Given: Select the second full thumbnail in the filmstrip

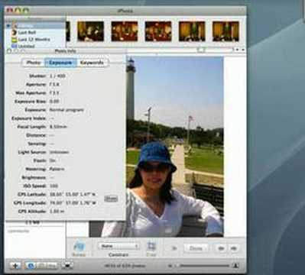Looking at the screenshot, I should click(125, 31).
